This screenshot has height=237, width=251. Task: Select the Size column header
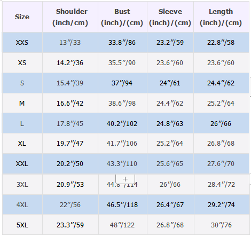(22, 17)
